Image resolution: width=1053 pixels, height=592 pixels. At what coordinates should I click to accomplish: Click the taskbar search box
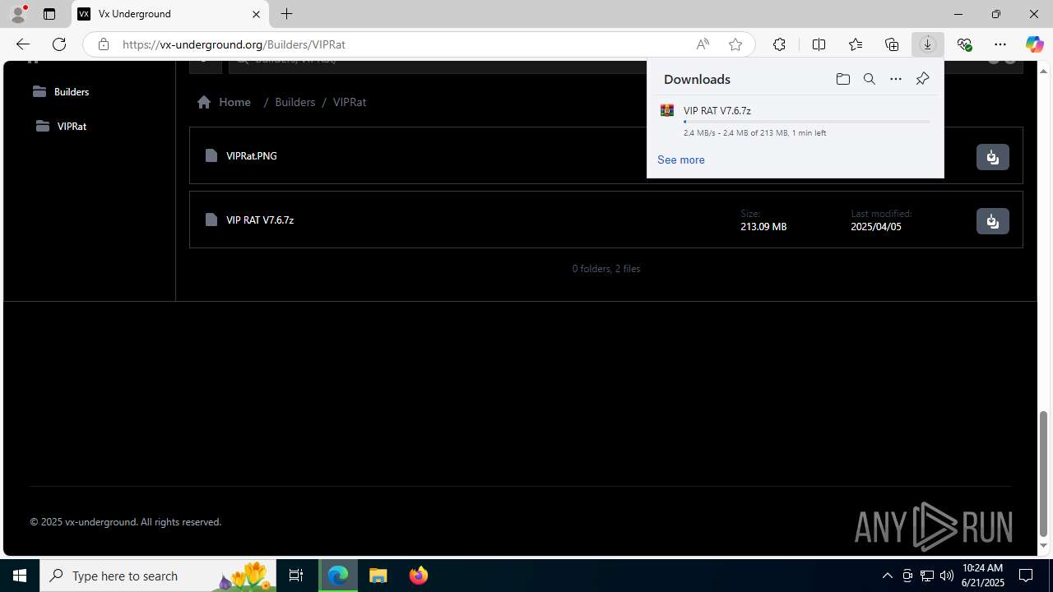coord(158,576)
